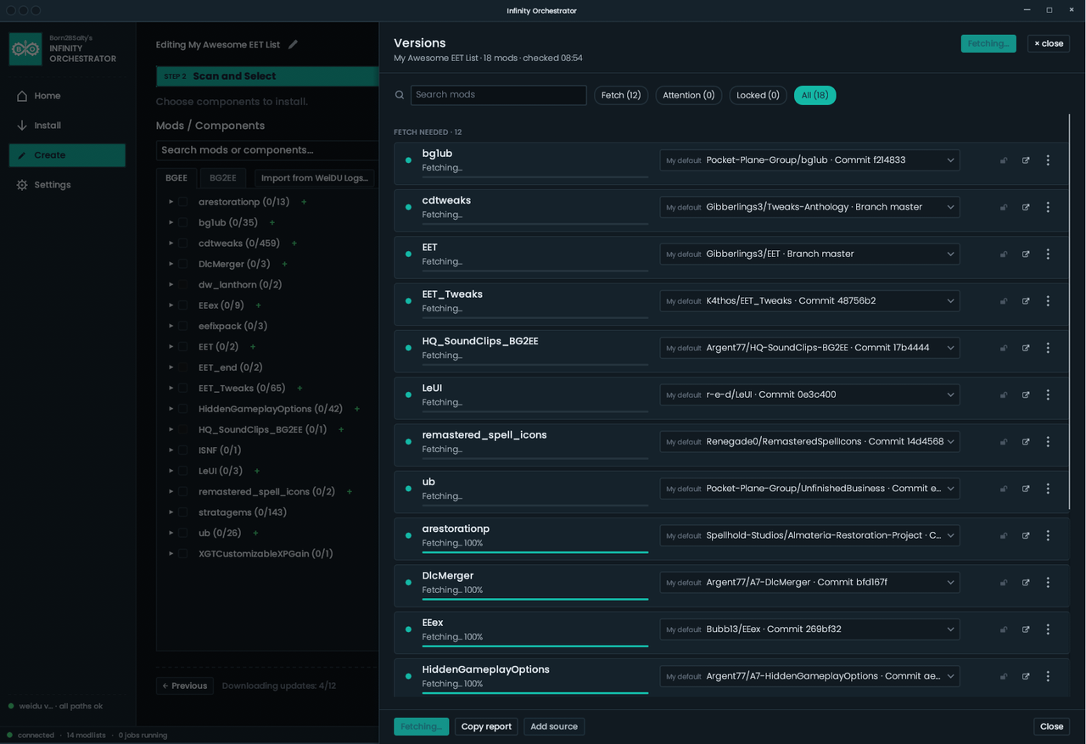Focus the Search mods field in Versions
Screen dimensions: 1086x744
[499, 95]
